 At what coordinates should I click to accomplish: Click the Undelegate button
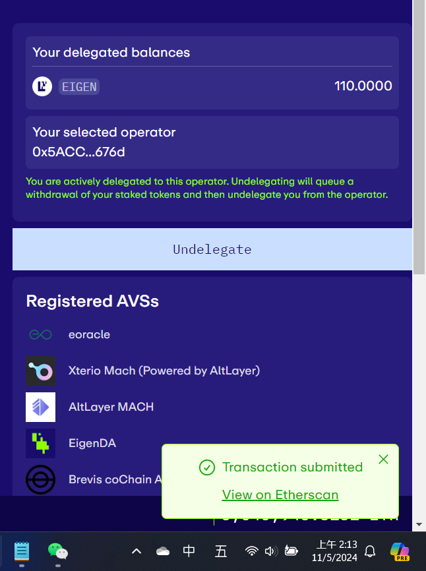212,249
